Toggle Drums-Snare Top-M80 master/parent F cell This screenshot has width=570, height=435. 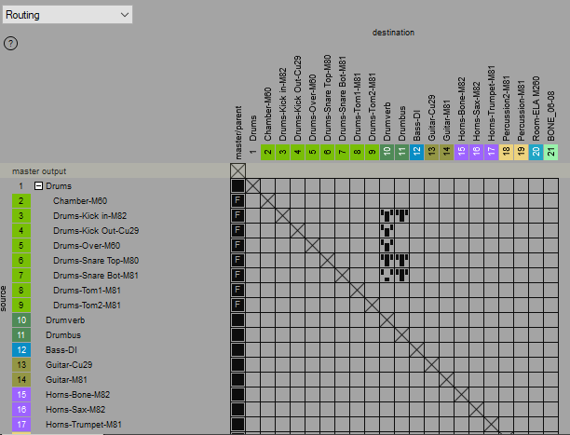[238, 261]
